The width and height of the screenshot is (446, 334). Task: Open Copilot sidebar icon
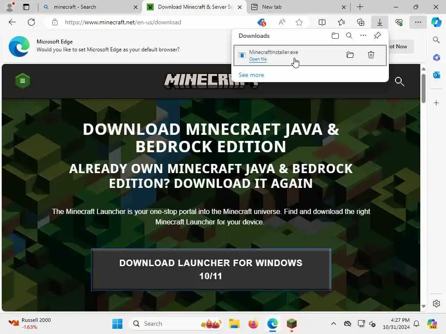tap(436, 22)
